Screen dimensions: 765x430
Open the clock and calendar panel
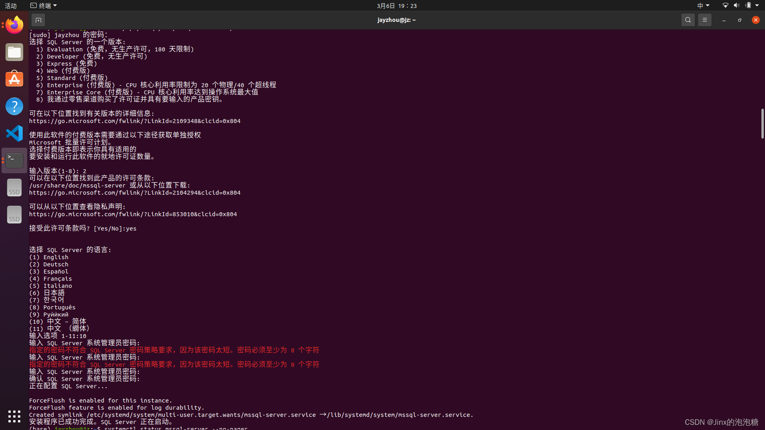(397, 6)
